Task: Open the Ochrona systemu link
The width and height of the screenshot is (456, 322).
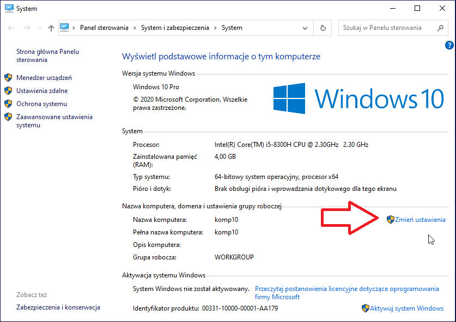Action: click(x=41, y=104)
